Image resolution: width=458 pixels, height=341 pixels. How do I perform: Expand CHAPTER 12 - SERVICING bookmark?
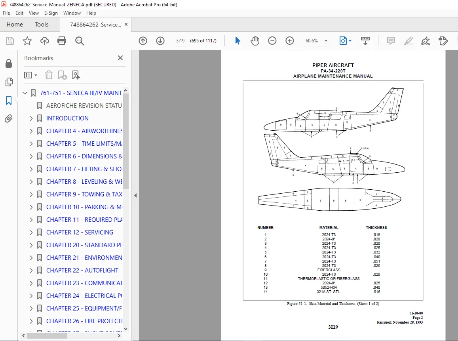pyautogui.click(x=31, y=232)
